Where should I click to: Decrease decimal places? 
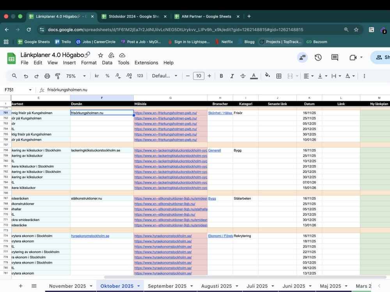click(x=118, y=76)
